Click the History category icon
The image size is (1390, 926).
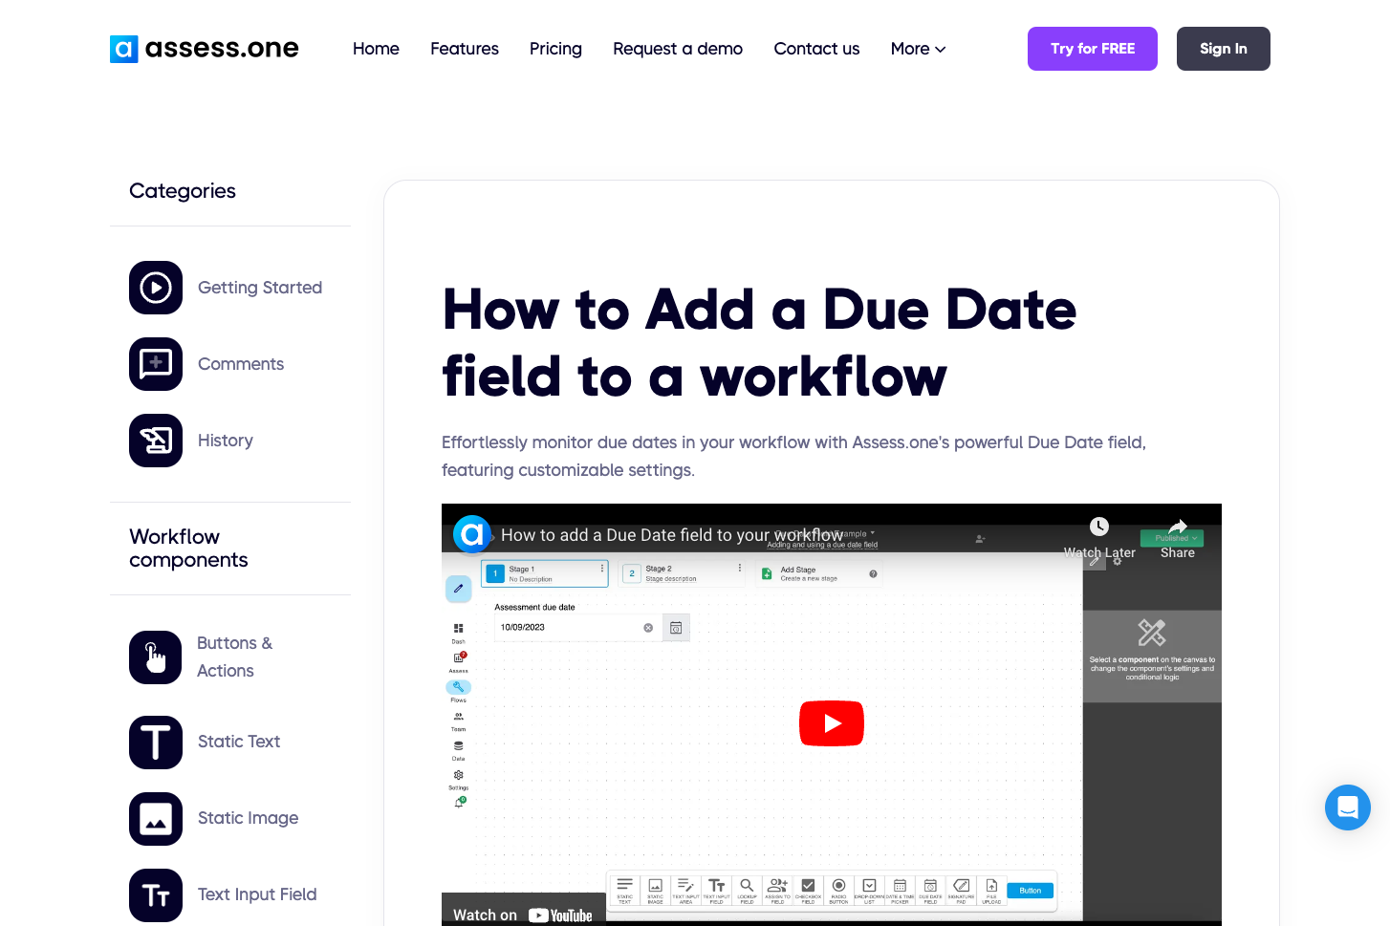(156, 441)
